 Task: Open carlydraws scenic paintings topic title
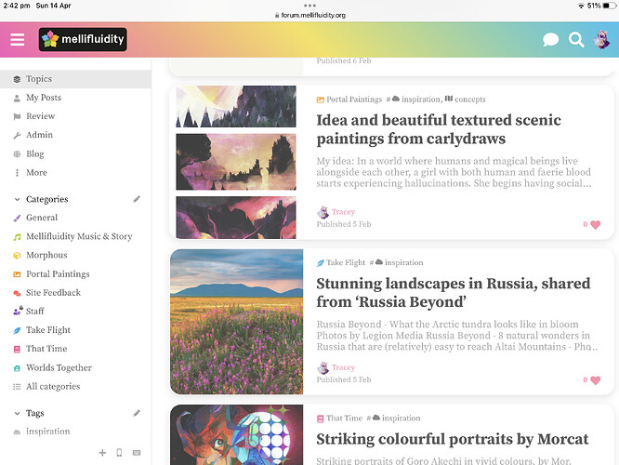coord(439,129)
